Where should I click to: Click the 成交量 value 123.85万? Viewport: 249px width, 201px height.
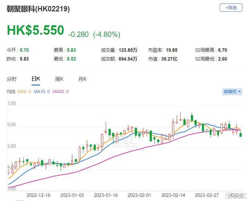tap(128, 50)
